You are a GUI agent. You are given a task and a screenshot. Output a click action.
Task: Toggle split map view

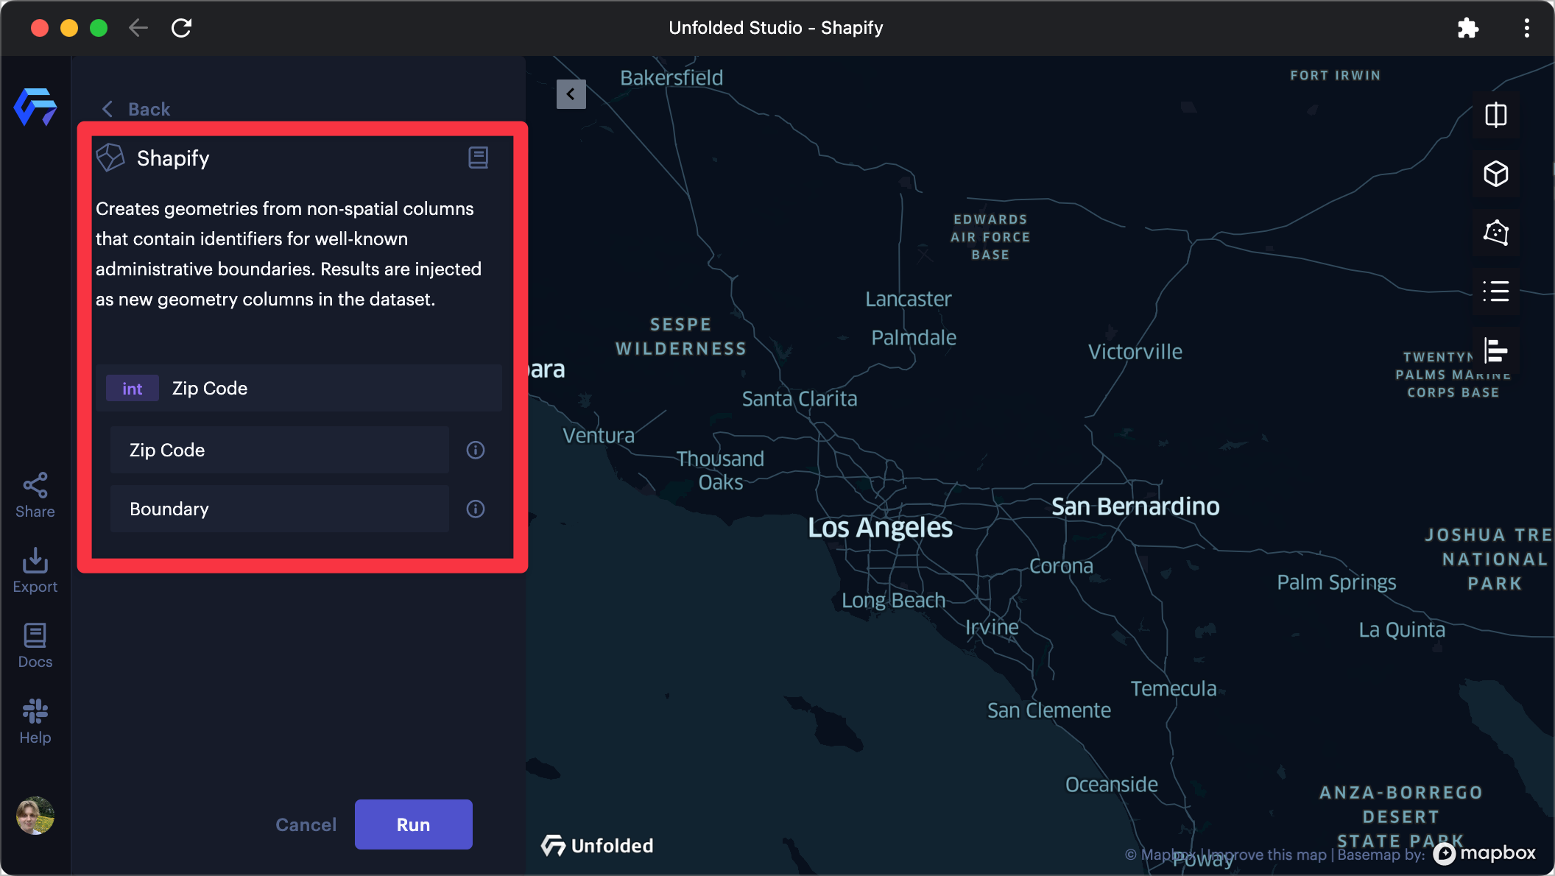click(x=1495, y=115)
